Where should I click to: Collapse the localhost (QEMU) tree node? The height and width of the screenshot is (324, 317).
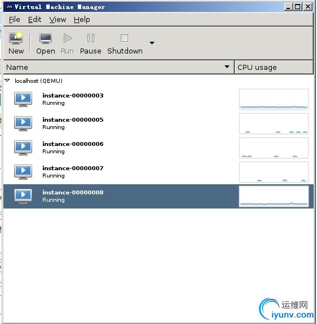tap(7, 81)
